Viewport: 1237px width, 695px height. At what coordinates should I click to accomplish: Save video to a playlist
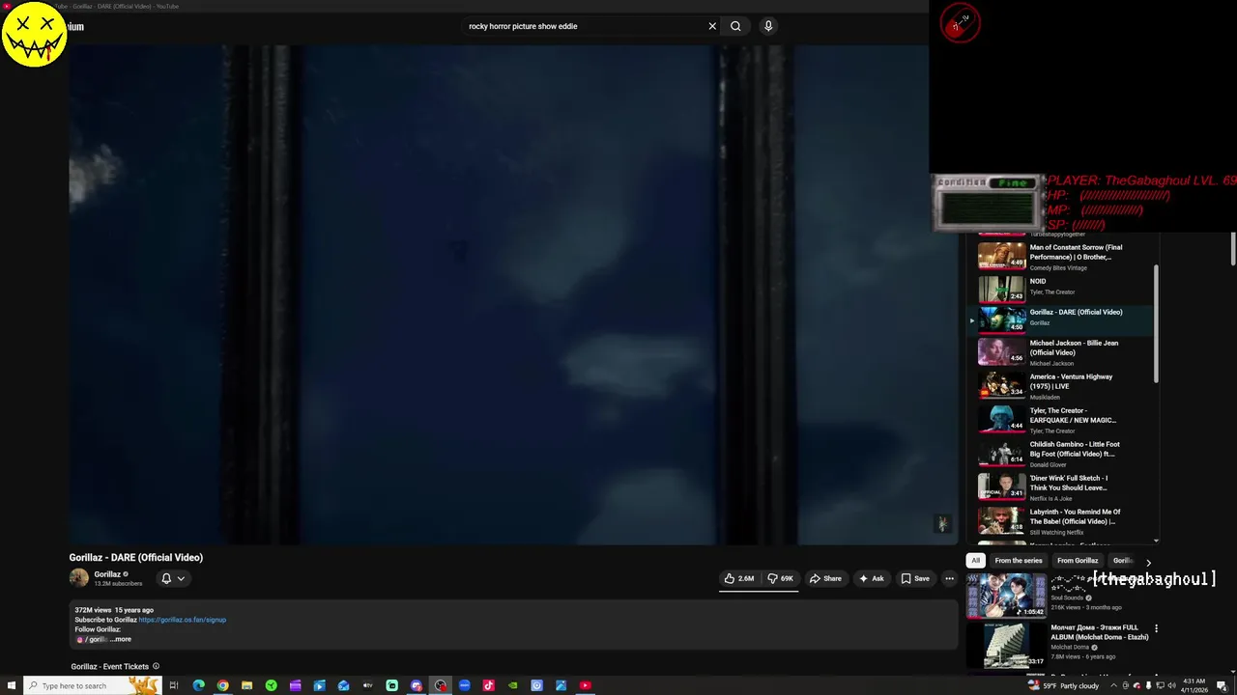pos(915,578)
